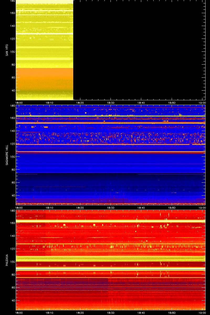Click 18:40 time label of Sagamore Hill plot

(x=141, y=208)
